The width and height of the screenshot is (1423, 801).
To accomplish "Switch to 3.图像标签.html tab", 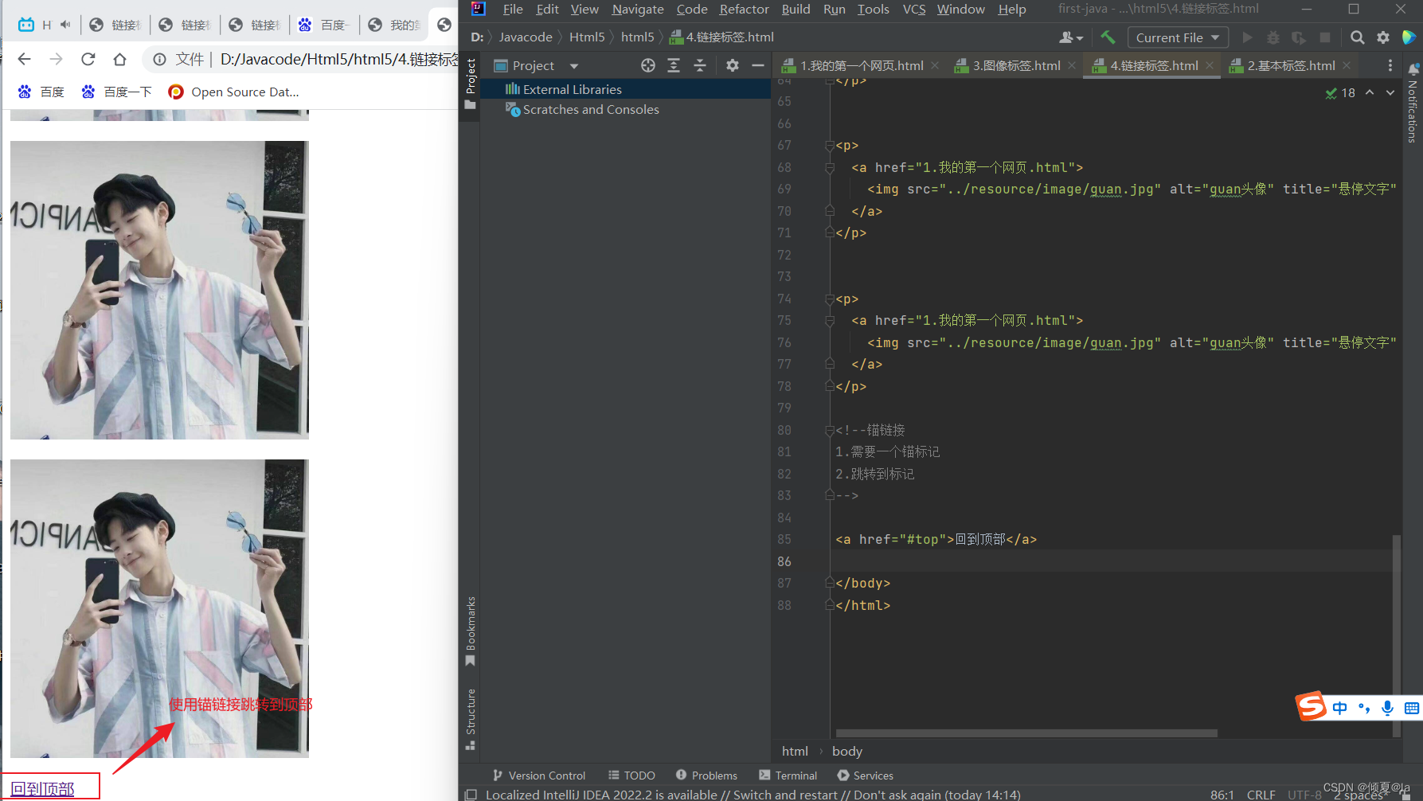I will [x=1015, y=65].
